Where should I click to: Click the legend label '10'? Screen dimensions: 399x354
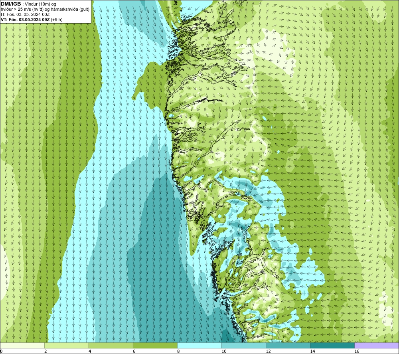tap(224, 352)
